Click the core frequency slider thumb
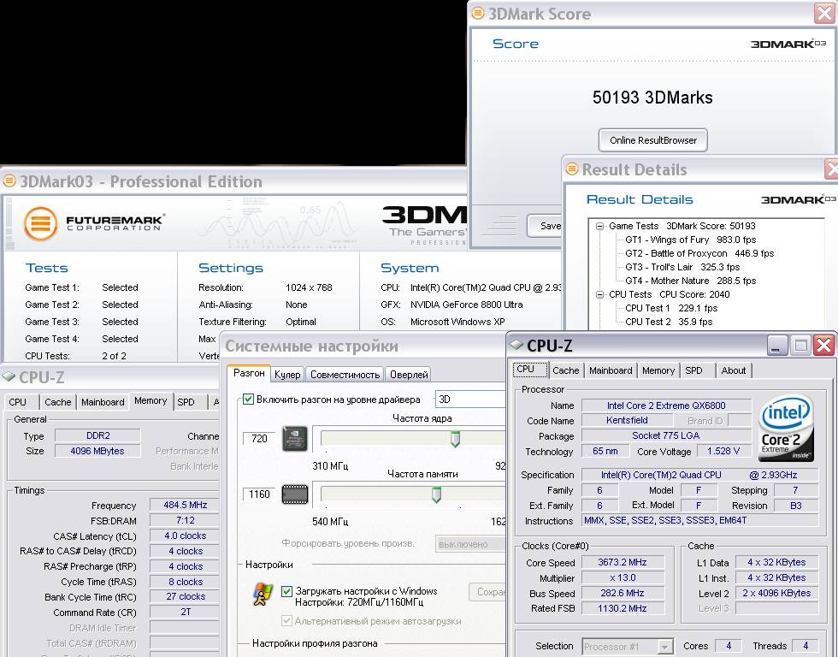Image resolution: width=838 pixels, height=657 pixels. pos(455,439)
